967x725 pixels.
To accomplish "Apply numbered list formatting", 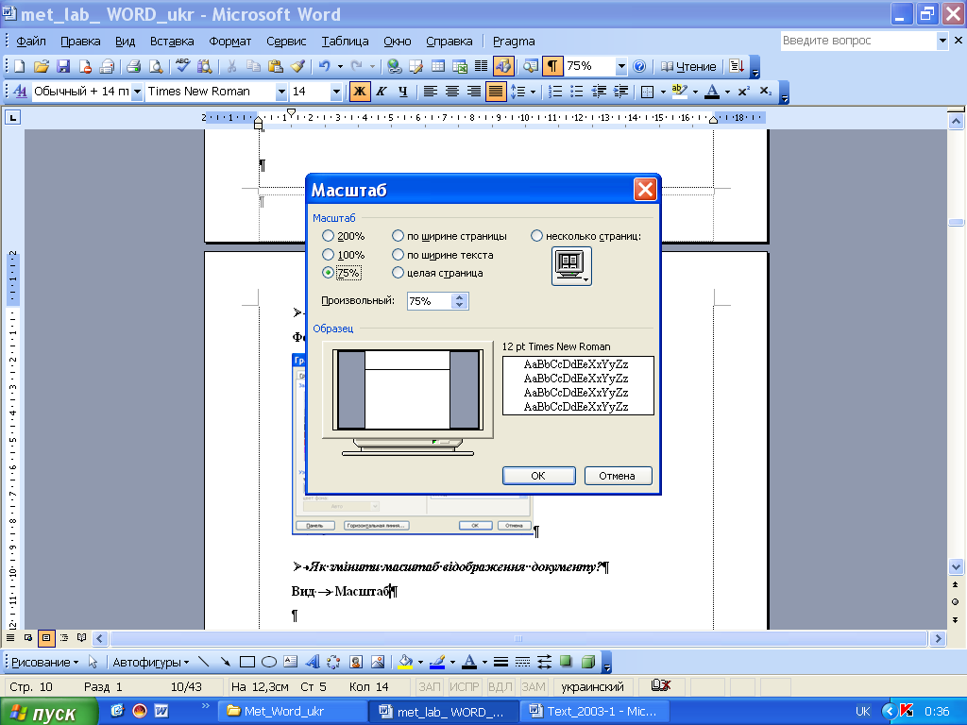I will [555, 92].
